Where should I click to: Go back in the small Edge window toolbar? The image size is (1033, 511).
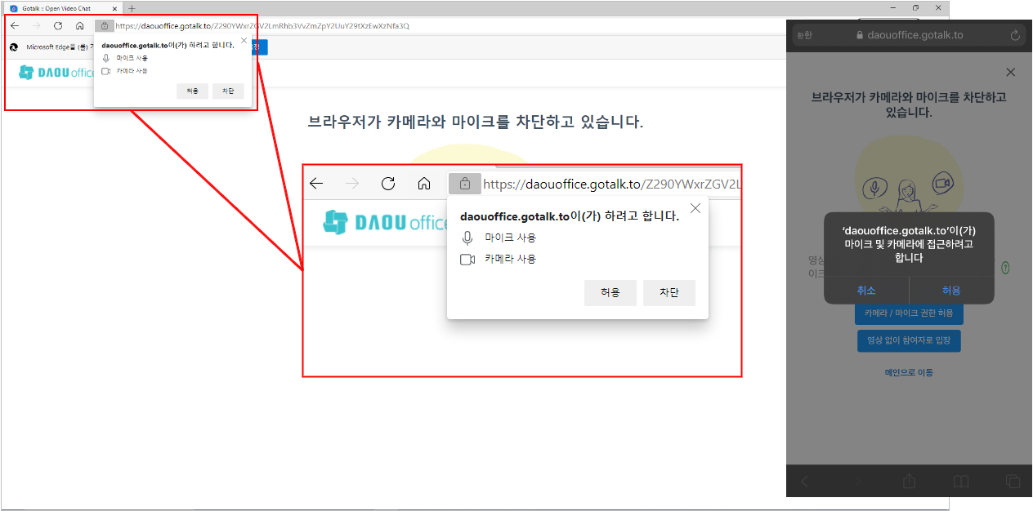click(x=15, y=26)
